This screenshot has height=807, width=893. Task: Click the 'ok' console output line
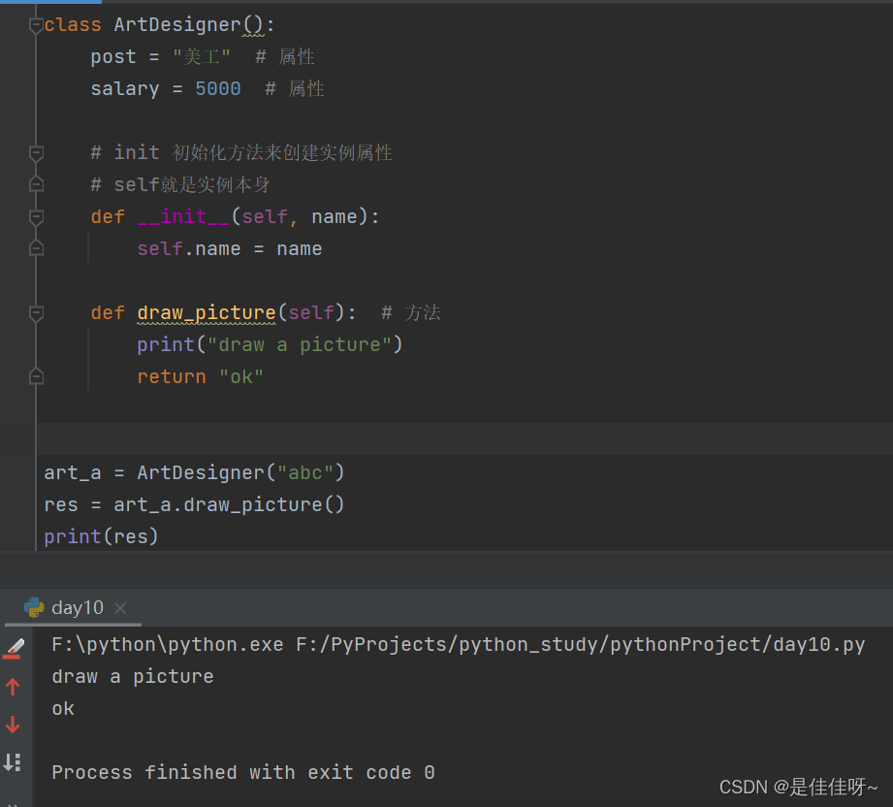click(63, 708)
